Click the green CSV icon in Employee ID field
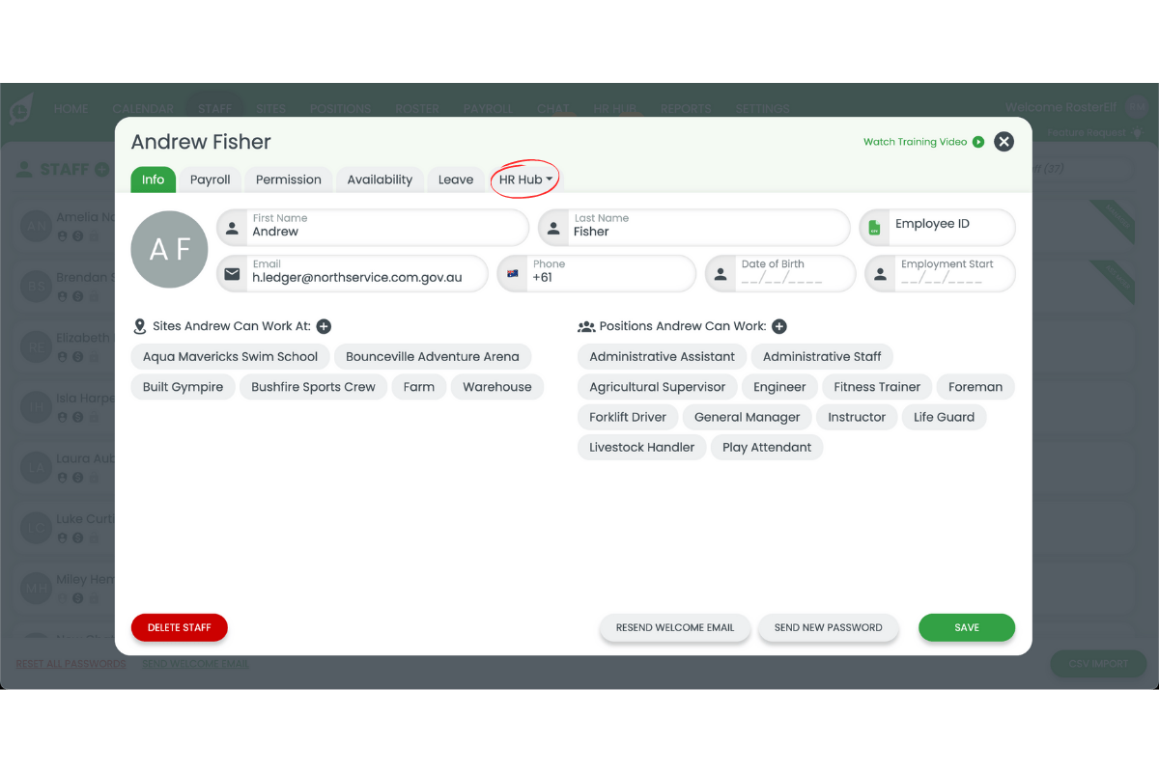 click(874, 227)
